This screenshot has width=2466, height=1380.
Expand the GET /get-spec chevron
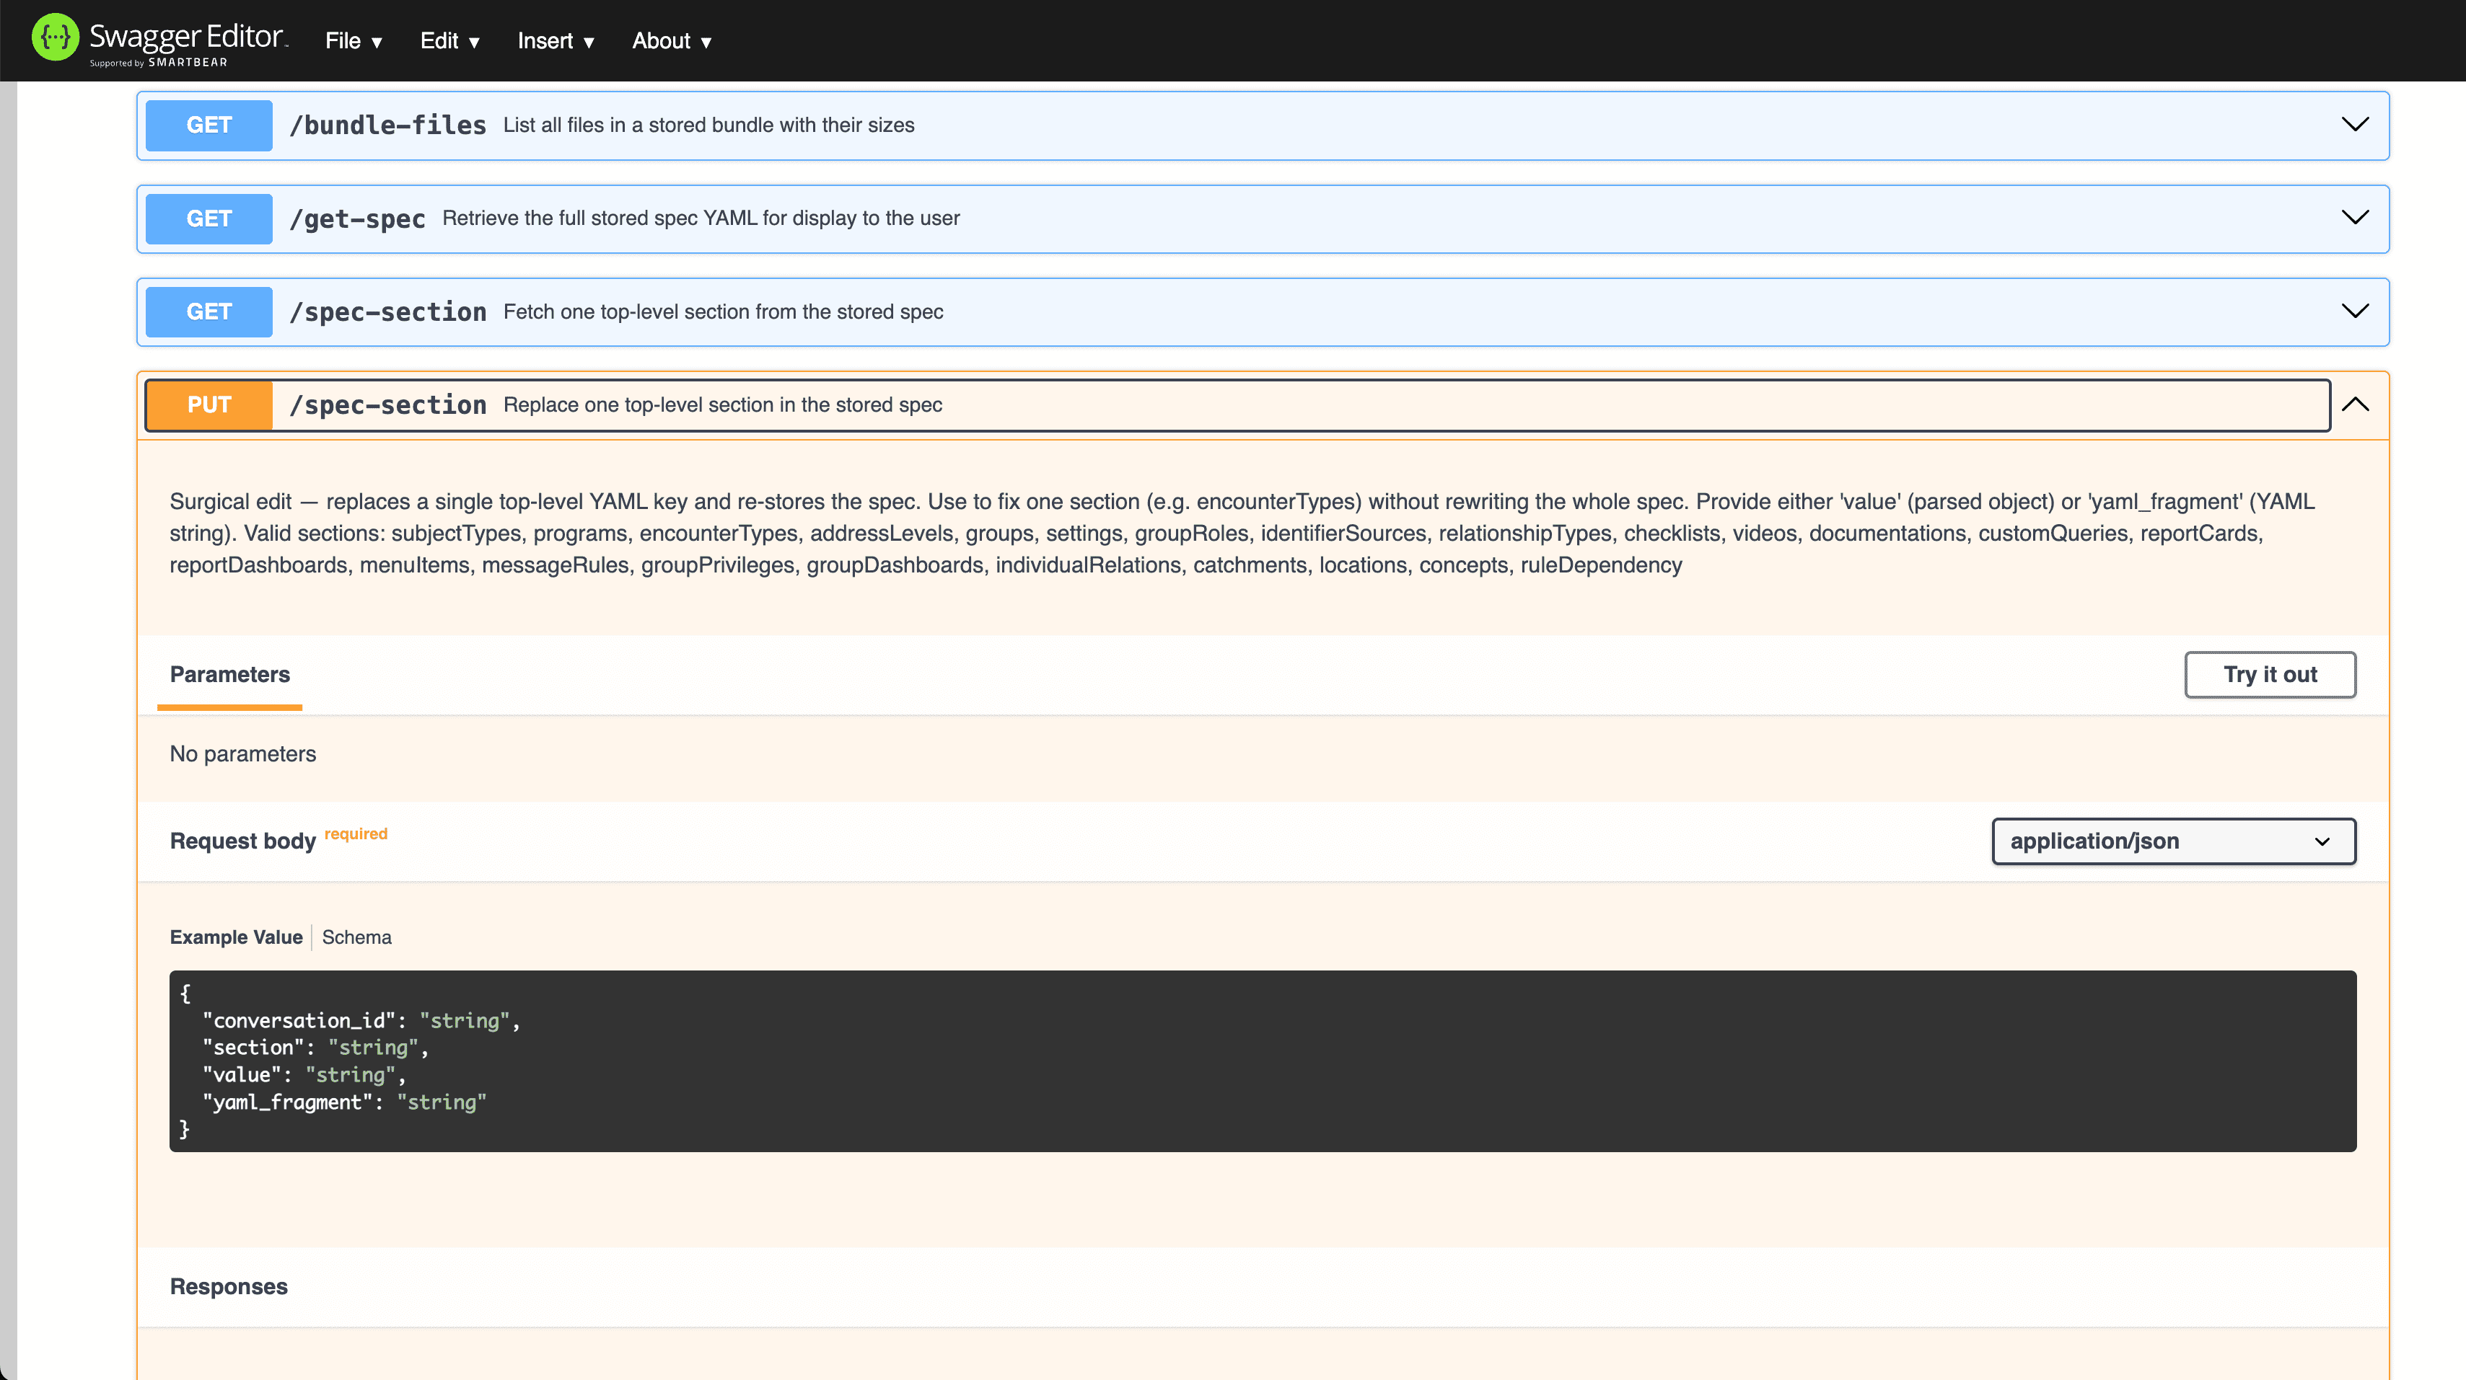pos(2354,217)
